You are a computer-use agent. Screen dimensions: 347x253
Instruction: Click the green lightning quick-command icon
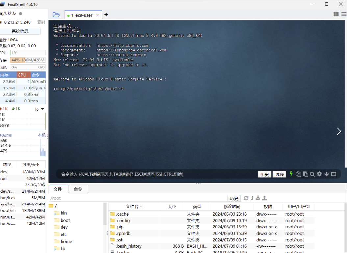pos(291,174)
